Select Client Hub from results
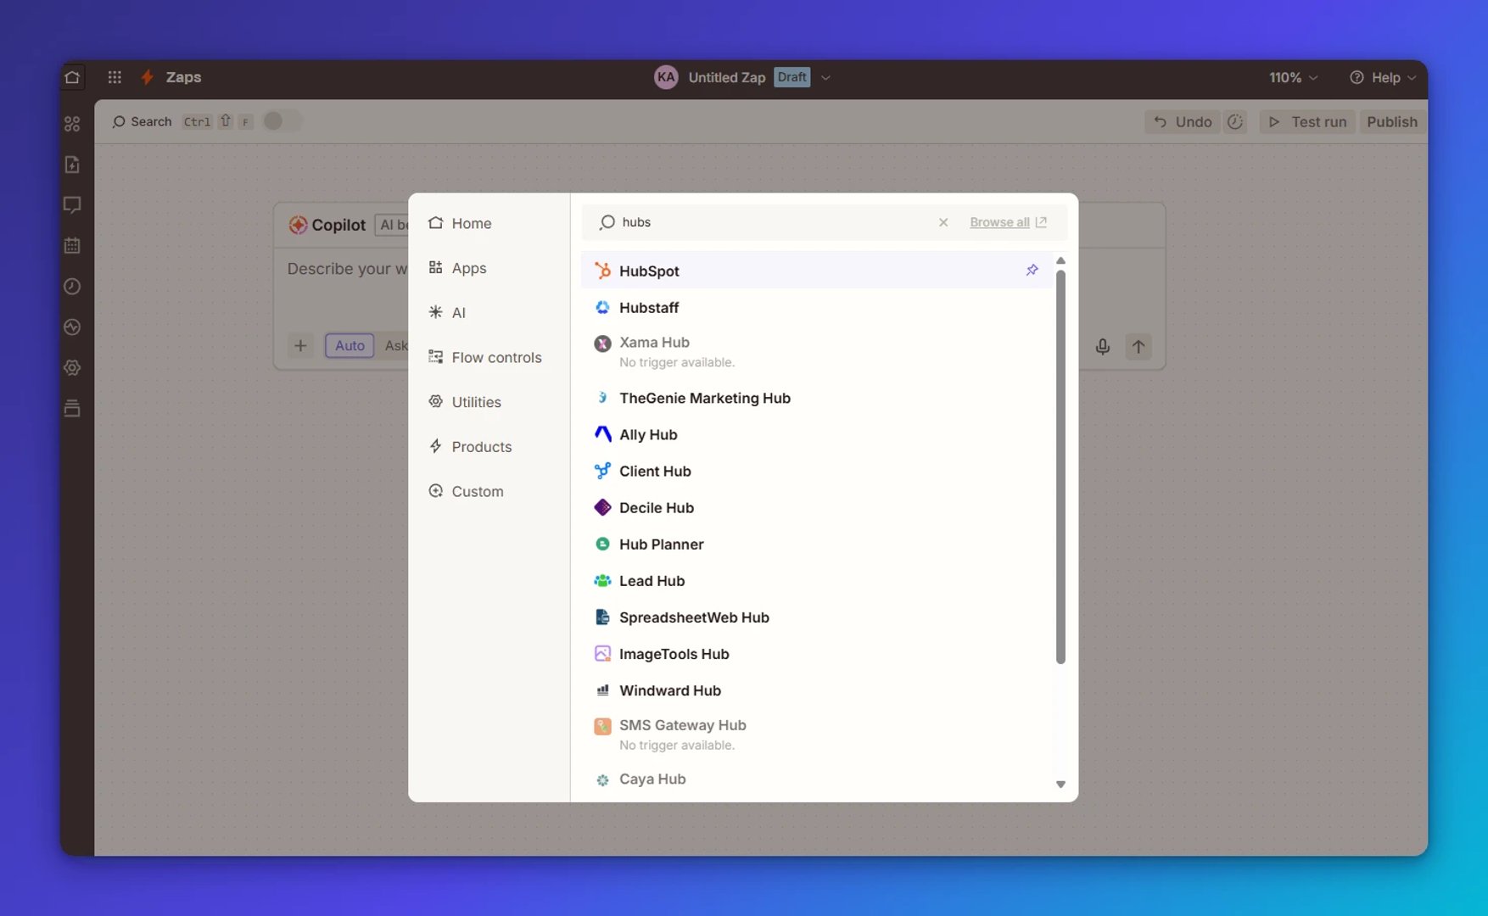 [817, 471]
